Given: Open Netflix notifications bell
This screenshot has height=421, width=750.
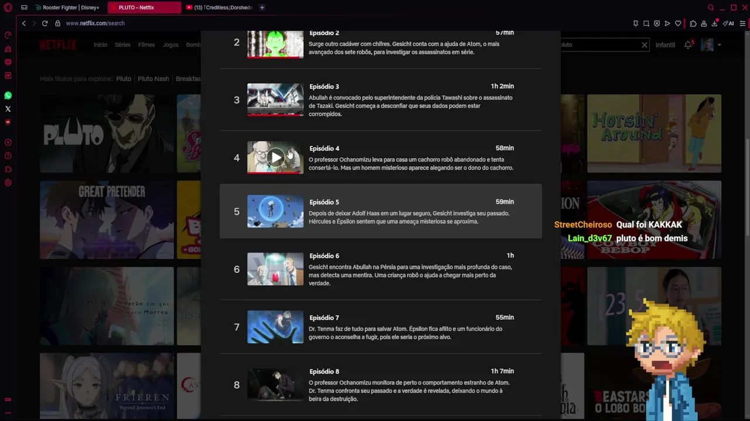Looking at the screenshot, I should 688,44.
